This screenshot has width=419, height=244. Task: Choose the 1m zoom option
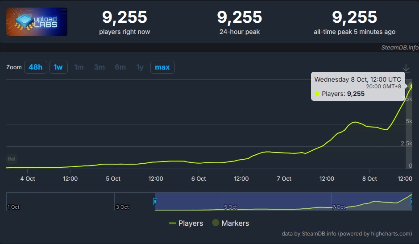pos(79,67)
